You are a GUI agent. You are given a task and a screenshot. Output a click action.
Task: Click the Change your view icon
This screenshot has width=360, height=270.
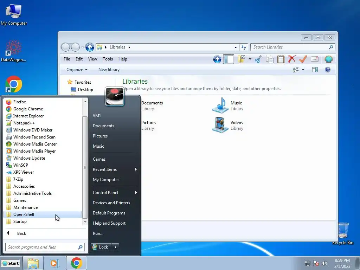(x=296, y=70)
